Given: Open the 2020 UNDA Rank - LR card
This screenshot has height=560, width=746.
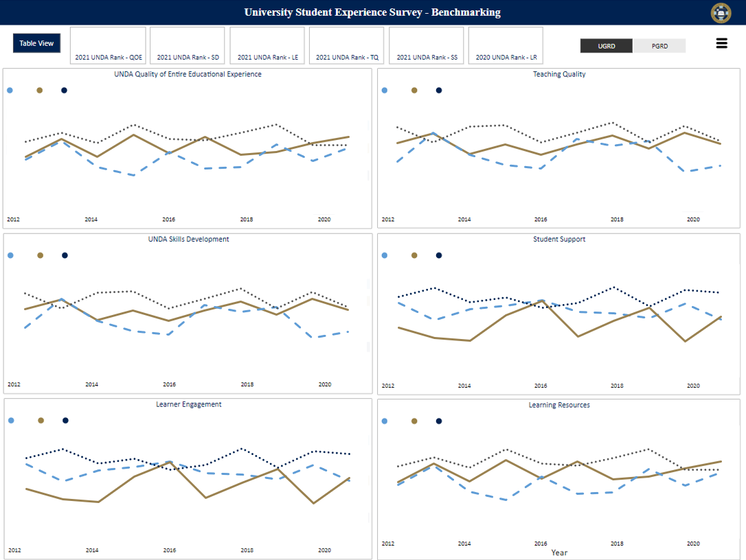Looking at the screenshot, I should click(506, 45).
